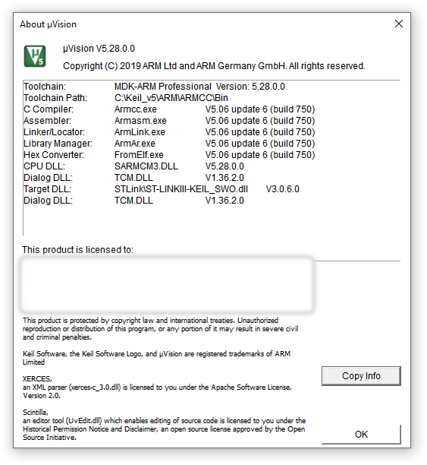Click V5.06 update 6 version of FromElf.exe

[260, 155]
